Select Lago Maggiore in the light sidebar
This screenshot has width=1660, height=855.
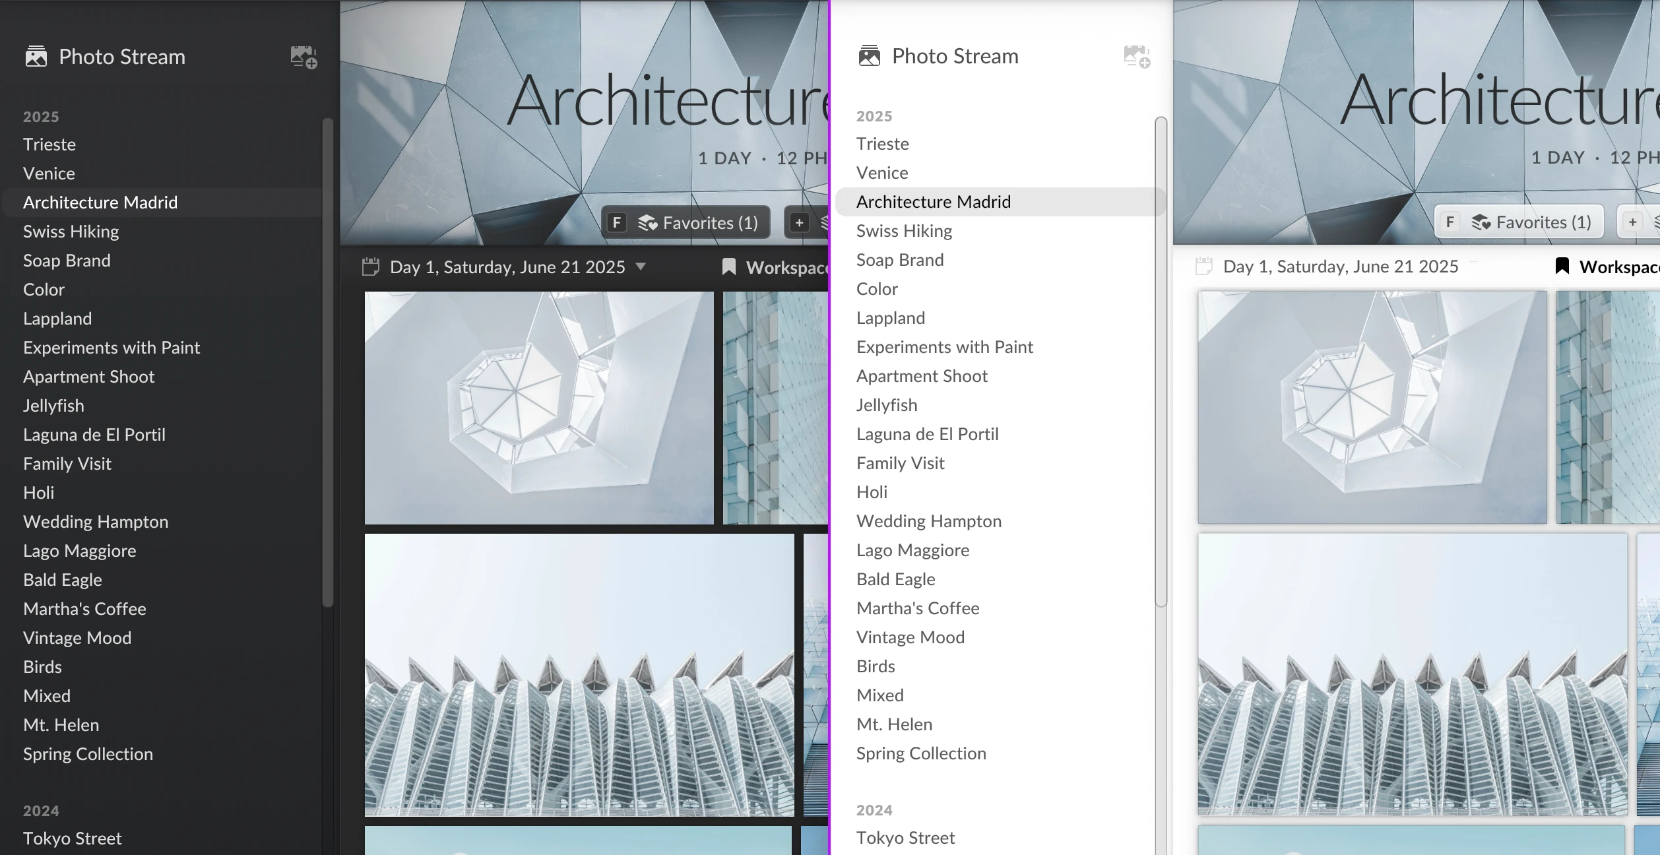pyautogui.click(x=913, y=550)
